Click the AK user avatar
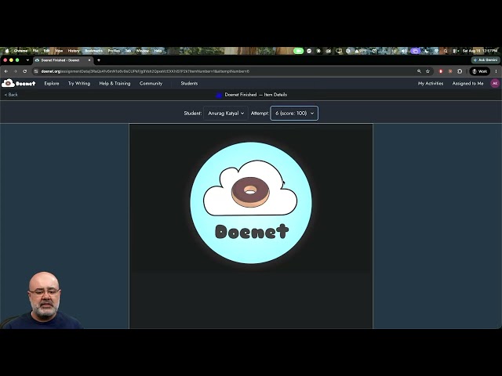 pyautogui.click(x=495, y=84)
